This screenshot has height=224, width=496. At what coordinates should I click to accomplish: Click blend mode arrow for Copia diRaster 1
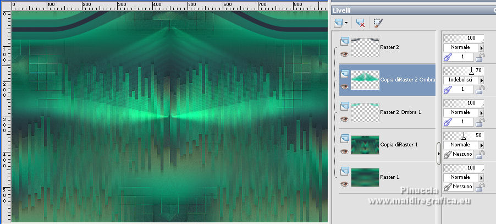(x=482, y=145)
